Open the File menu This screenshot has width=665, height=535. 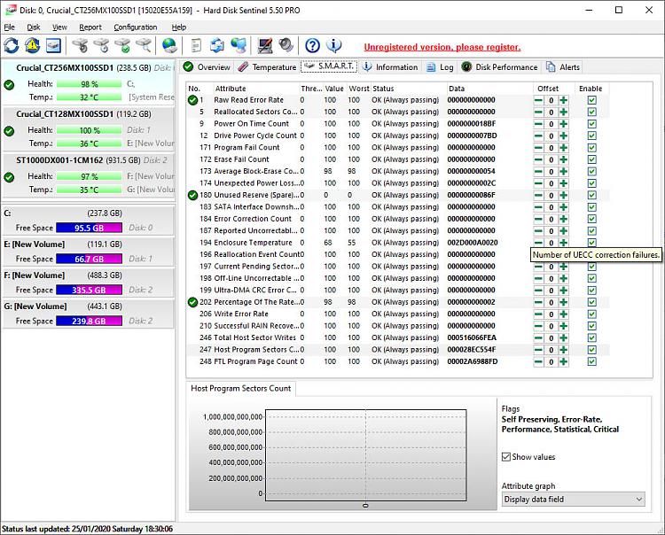pos(10,27)
